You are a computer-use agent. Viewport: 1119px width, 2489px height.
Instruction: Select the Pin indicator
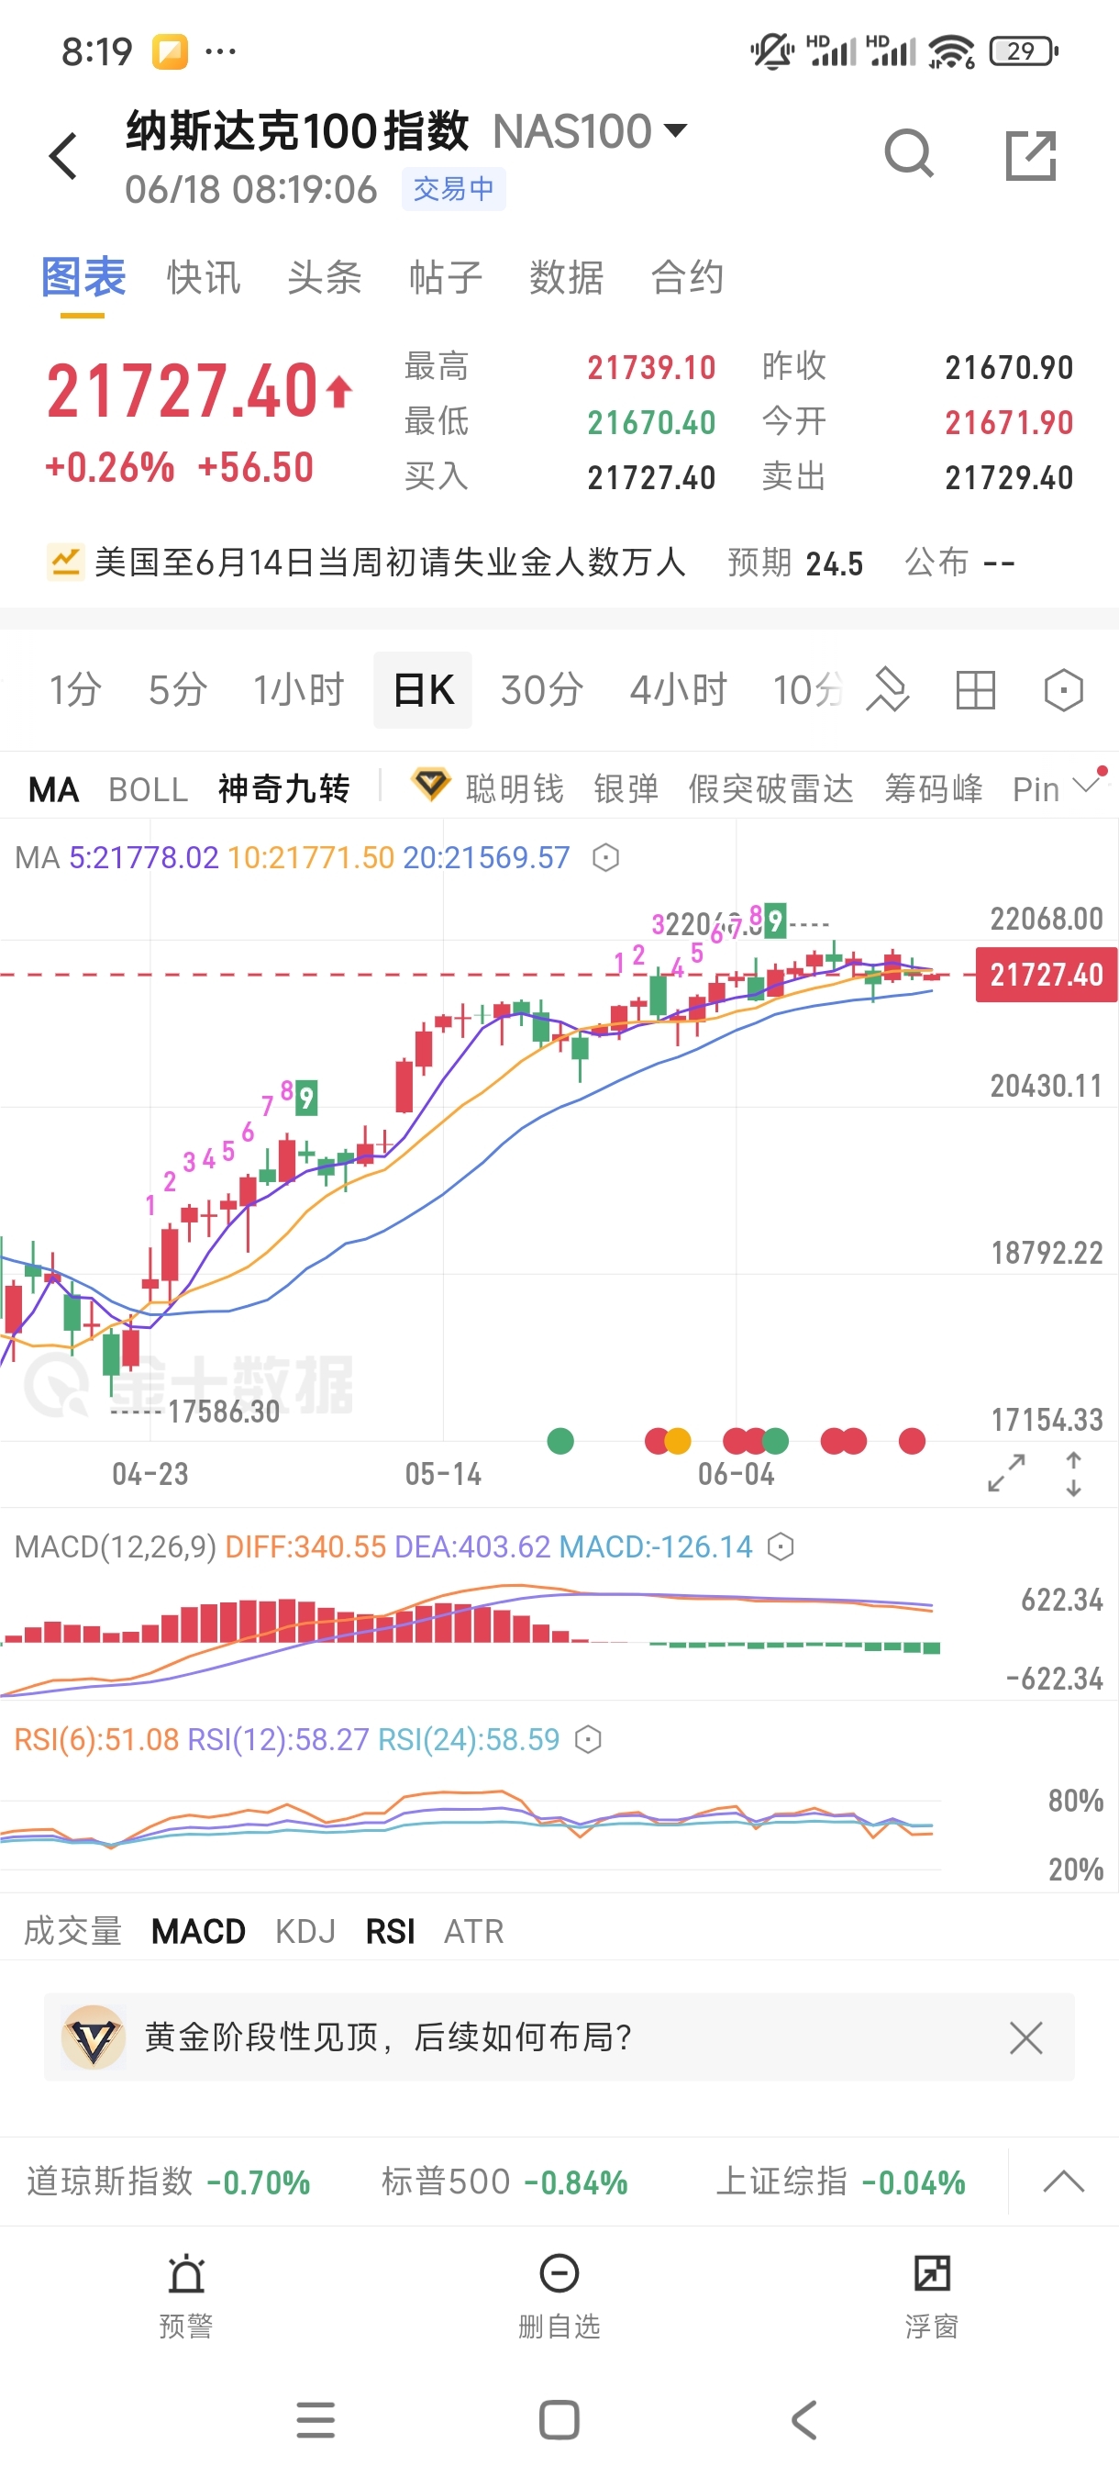pyautogui.click(x=1035, y=789)
